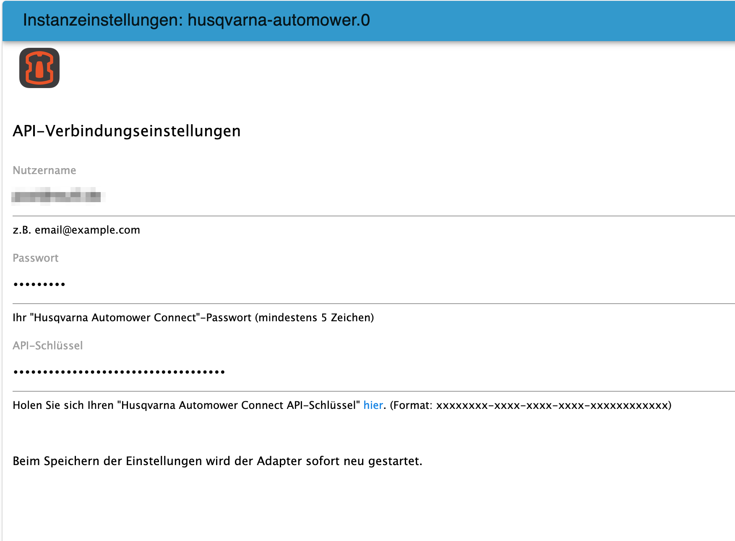The height and width of the screenshot is (541, 735).
Task: Focus the Nutzername input field
Action: tap(373, 197)
